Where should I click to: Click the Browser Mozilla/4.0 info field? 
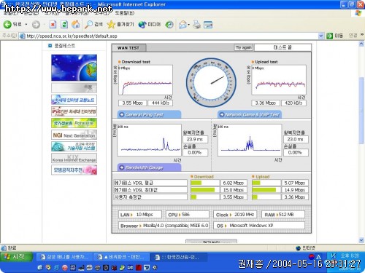[164, 226]
